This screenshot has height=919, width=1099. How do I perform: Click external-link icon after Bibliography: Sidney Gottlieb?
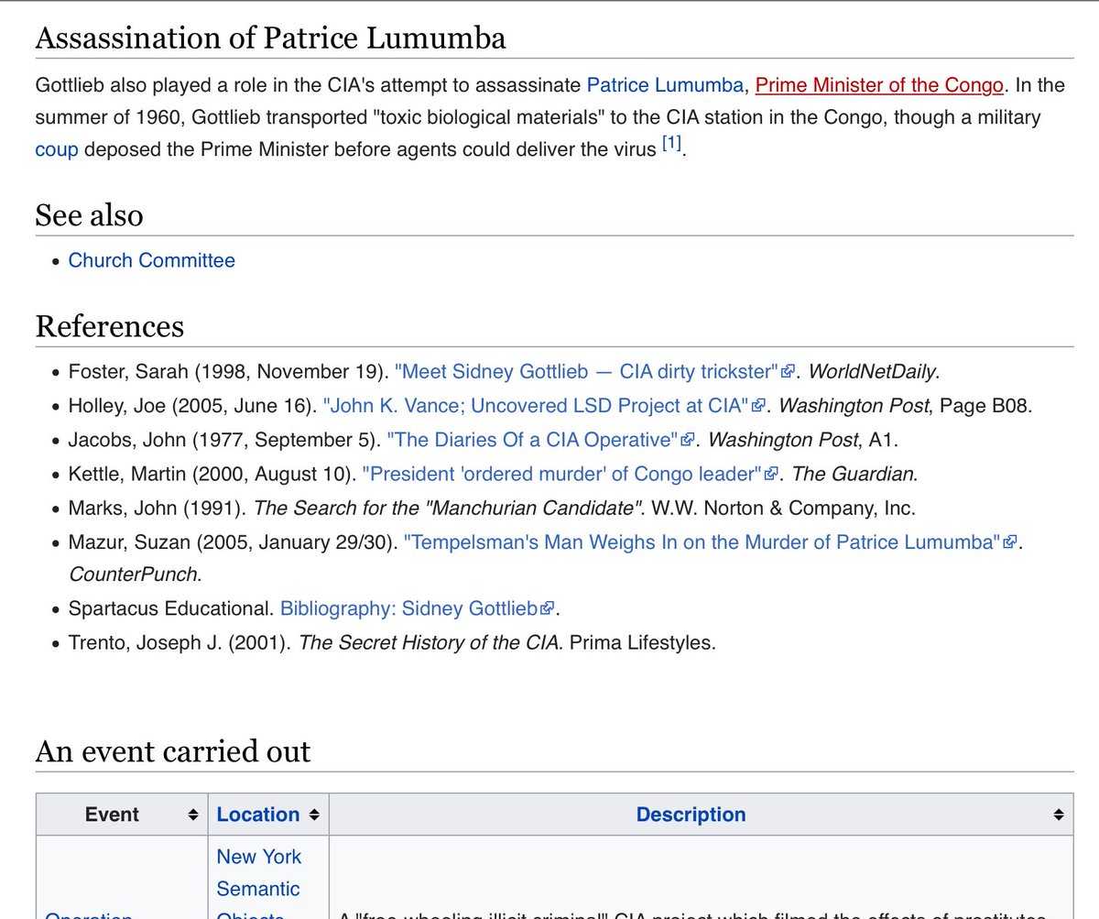click(548, 609)
